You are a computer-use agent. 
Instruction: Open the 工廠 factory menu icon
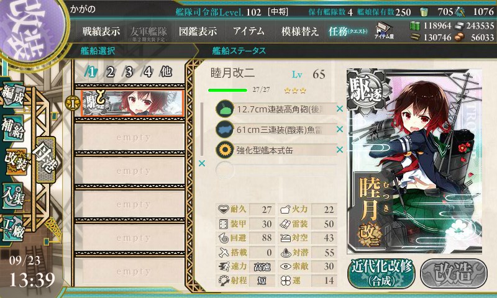point(13,229)
